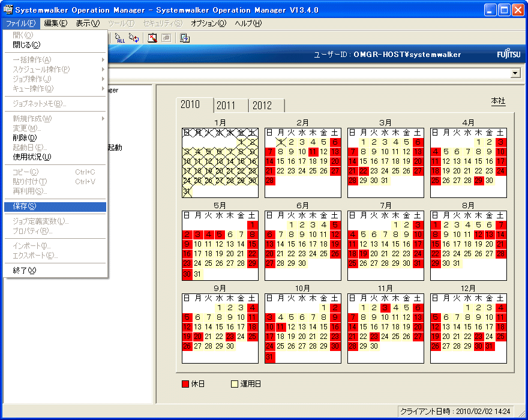Click the 本社 calendar name link
The width and height of the screenshot is (528, 420).
pos(498,101)
